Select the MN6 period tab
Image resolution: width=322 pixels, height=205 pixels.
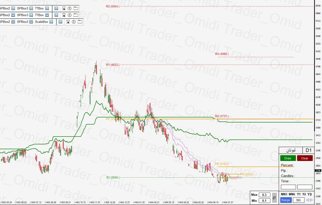point(292,194)
